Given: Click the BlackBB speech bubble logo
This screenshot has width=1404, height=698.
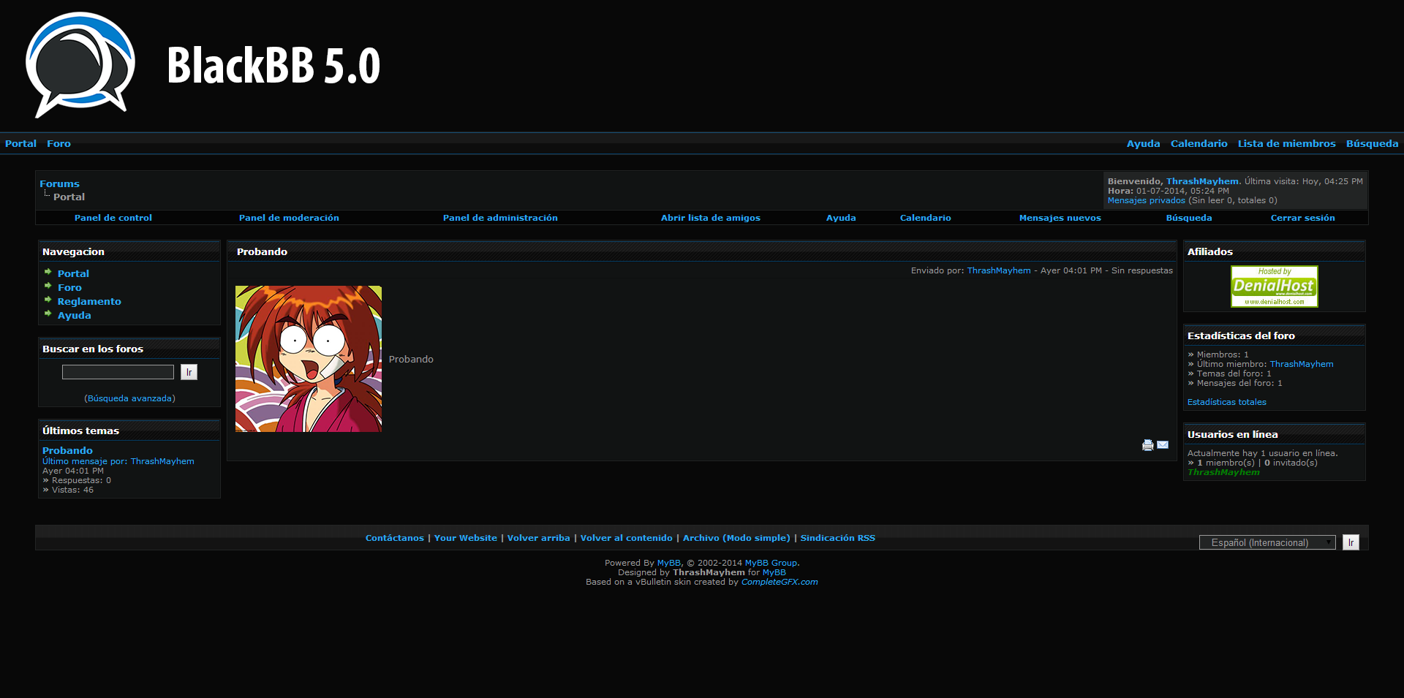Looking at the screenshot, I should click(x=80, y=64).
